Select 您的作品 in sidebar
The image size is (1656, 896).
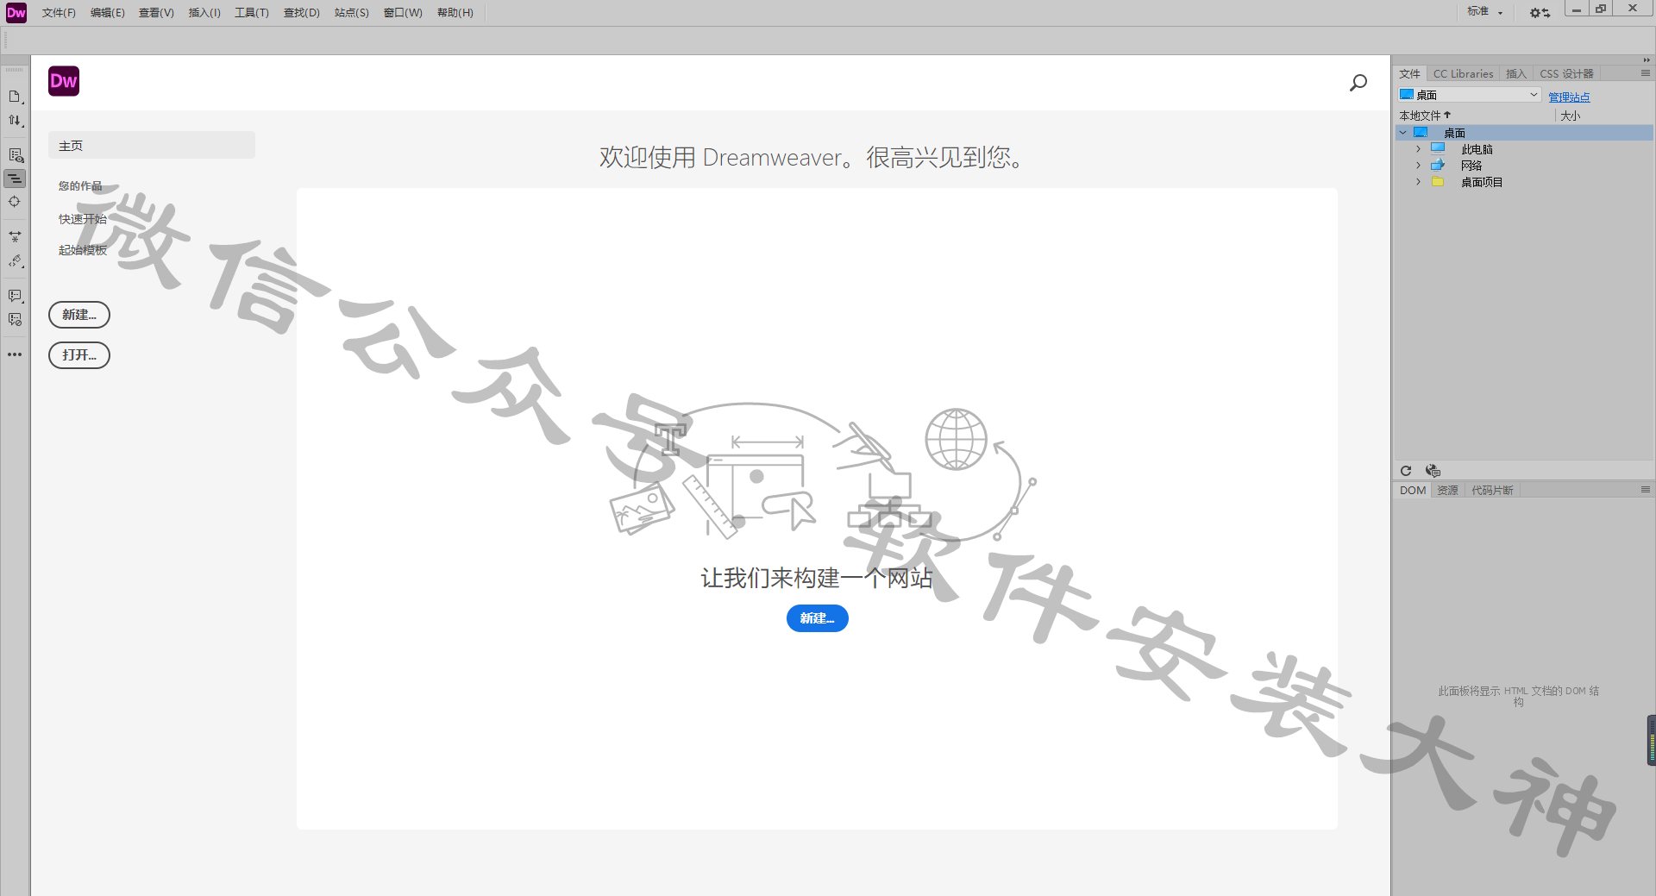pos(80,185)
